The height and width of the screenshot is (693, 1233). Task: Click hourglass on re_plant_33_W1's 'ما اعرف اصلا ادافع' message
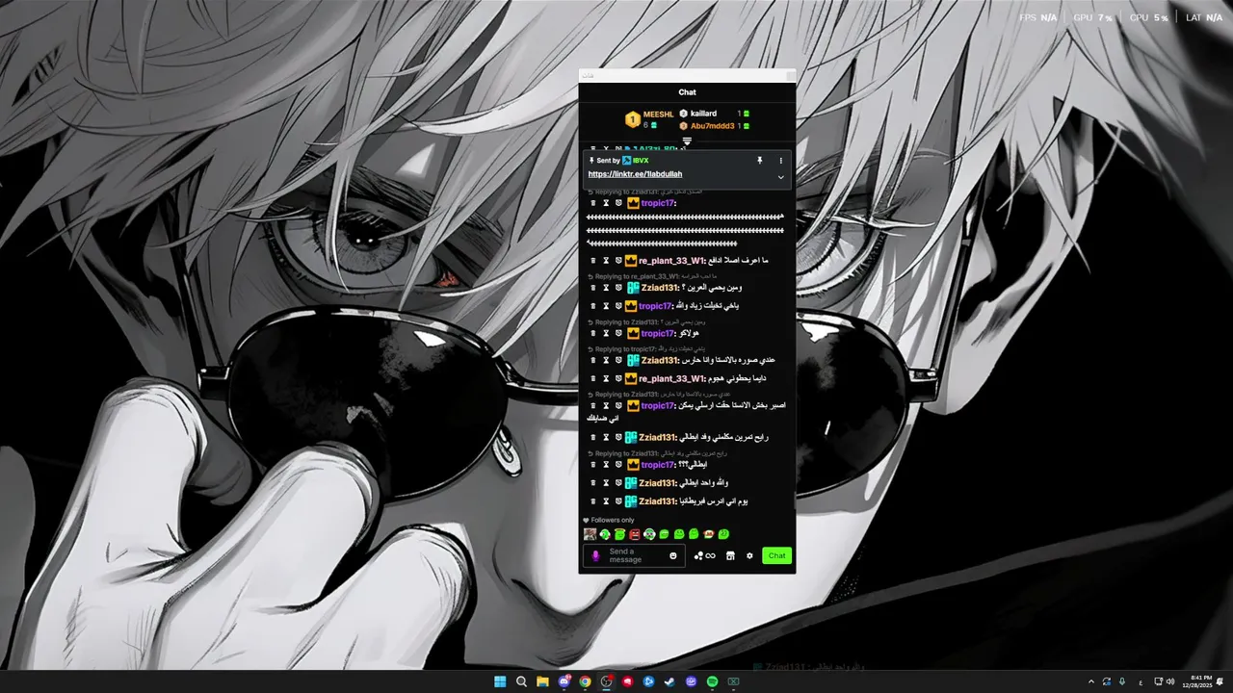[x=606, y=261]
